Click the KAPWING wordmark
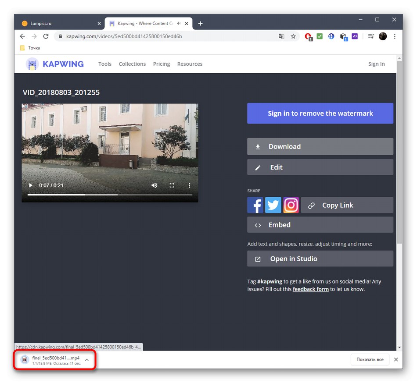417x383 pixels. click(63, 64)
